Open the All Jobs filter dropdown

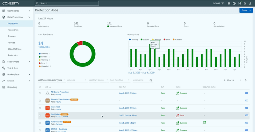pyautogui.click(x=77, y=80)
